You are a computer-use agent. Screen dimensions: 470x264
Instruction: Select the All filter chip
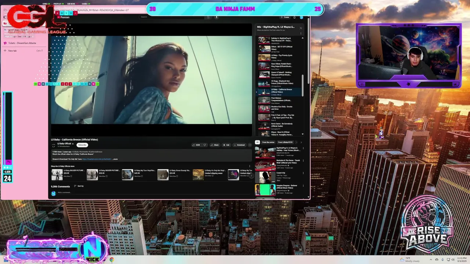tap(257, 142)
